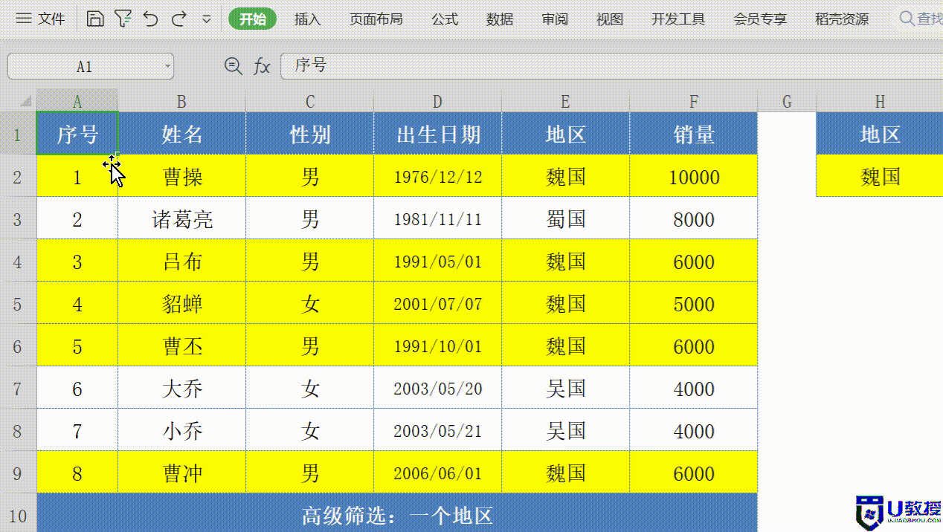Click the save icon
943x532 pixels.
point(95,19)
